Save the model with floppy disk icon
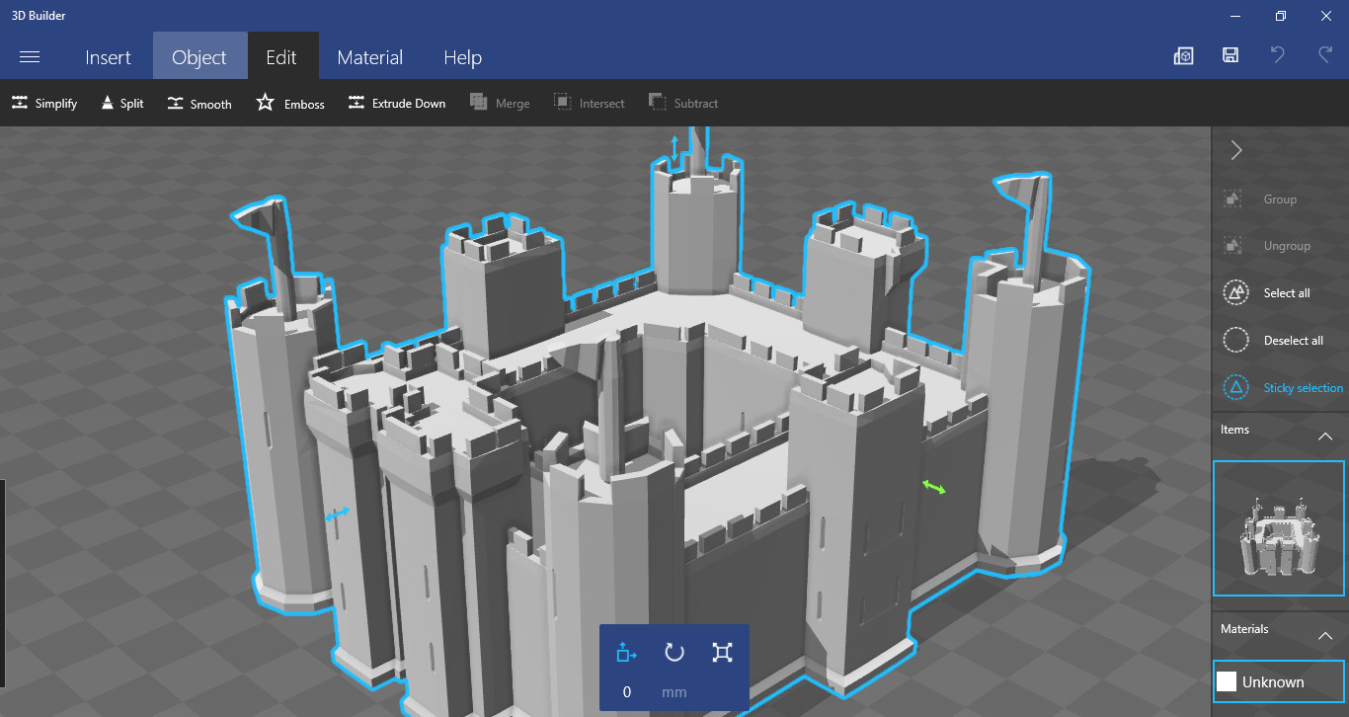The width and height of the screenshot is (1349, 717). pos(1230,55)
